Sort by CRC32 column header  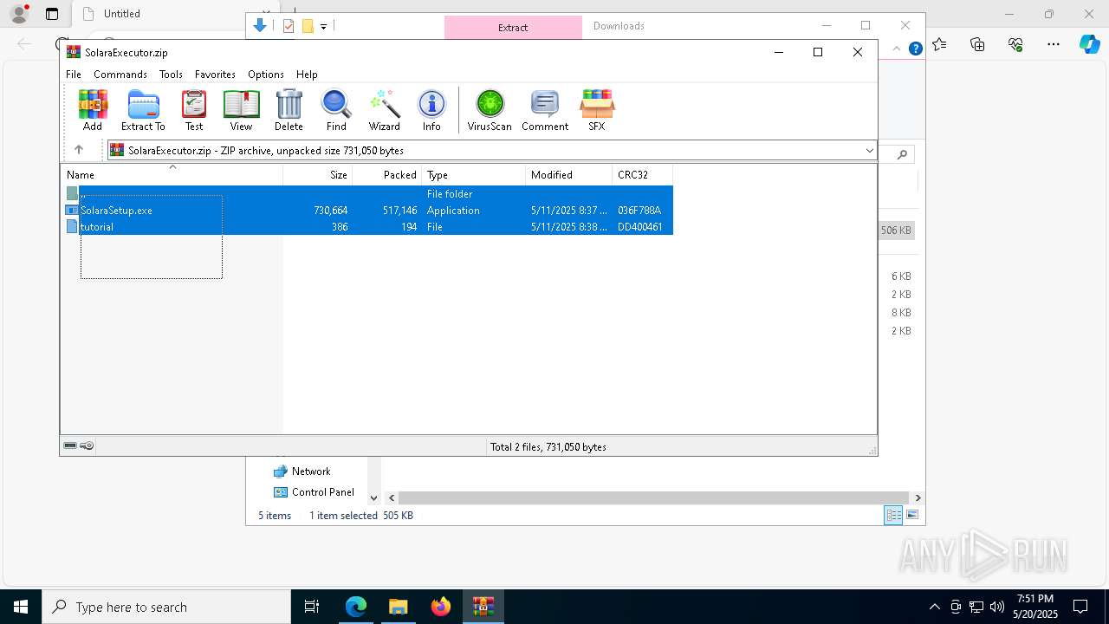[643, 175]
